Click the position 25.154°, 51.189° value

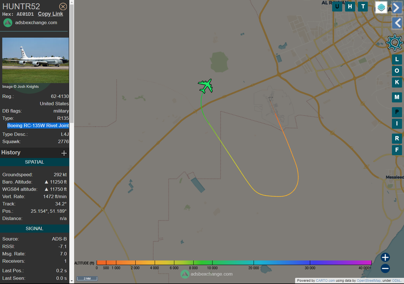[x=49, y=211]
